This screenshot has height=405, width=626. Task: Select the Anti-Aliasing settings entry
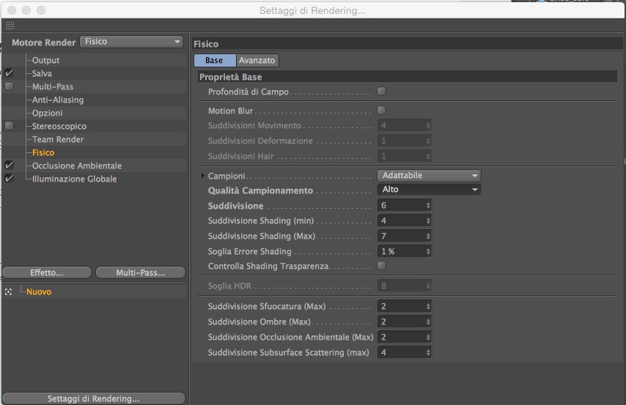58,100
